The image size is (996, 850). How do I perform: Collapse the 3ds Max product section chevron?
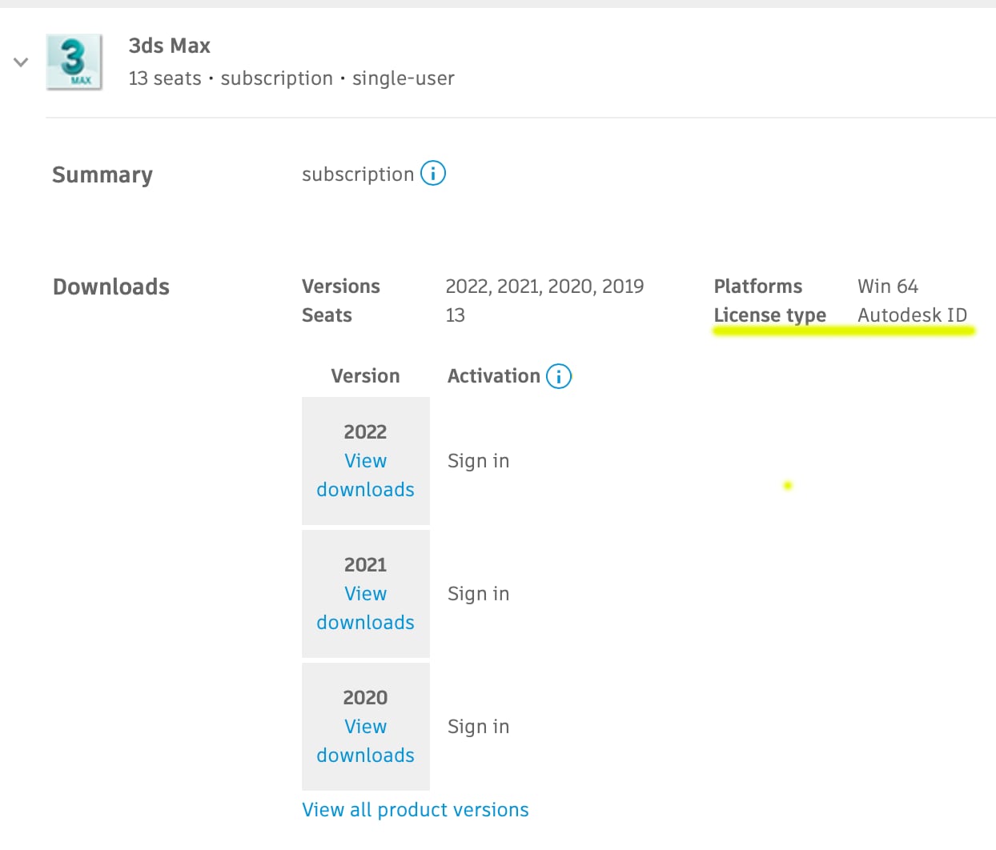point(21,62)
